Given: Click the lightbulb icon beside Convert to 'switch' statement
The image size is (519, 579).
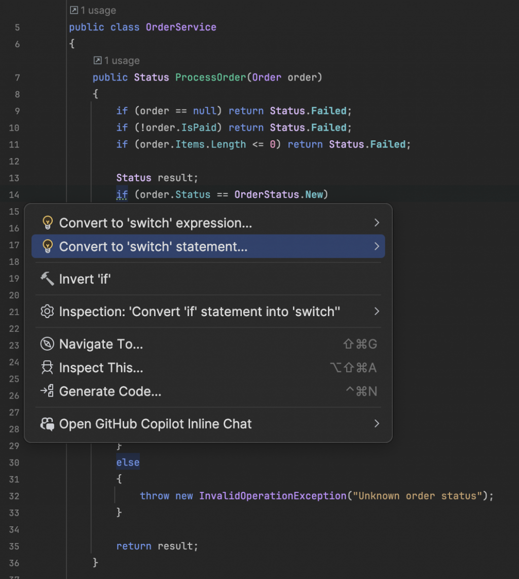Looking at the screenshot, I should (x=47, y=247).
